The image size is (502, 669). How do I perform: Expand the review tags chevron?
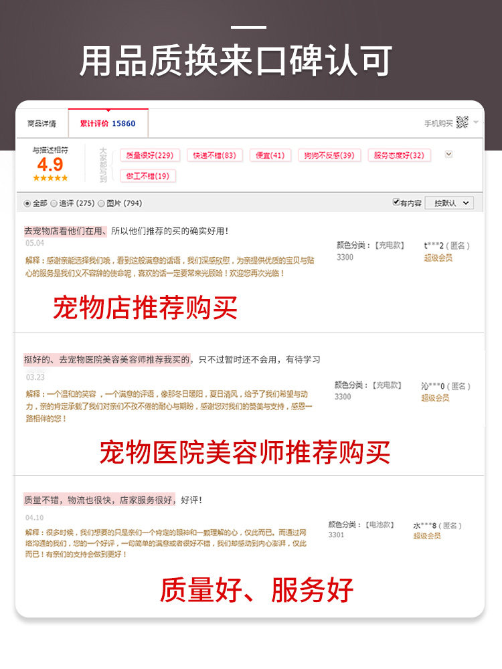[449, 155]
